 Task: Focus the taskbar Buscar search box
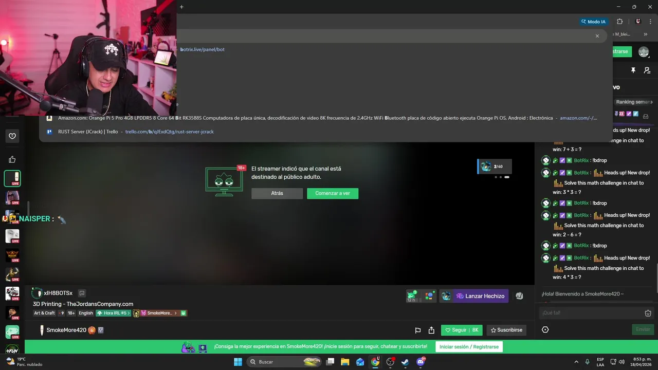(285, 362)
